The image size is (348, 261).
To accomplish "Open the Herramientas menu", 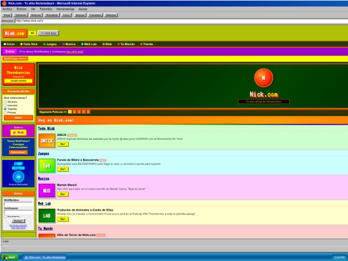I will pyautogui.click(x=65, y=9).
